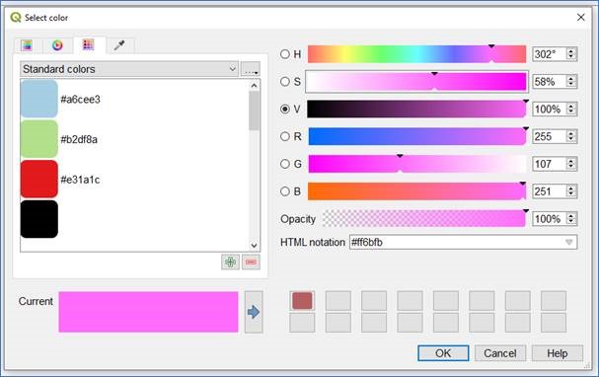The image size is (599, 377).
Task: Click on the hue rainbow slider
Action: coord(416,54)
